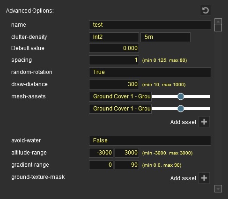Open clutter-density Int2 dropdown

coord(114,37)
